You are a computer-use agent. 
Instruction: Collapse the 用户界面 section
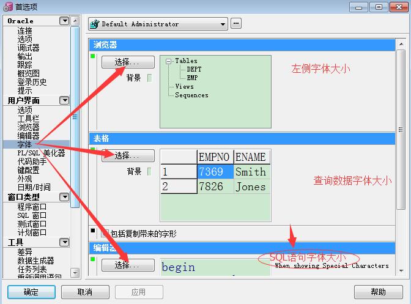[x=64, y=100]
